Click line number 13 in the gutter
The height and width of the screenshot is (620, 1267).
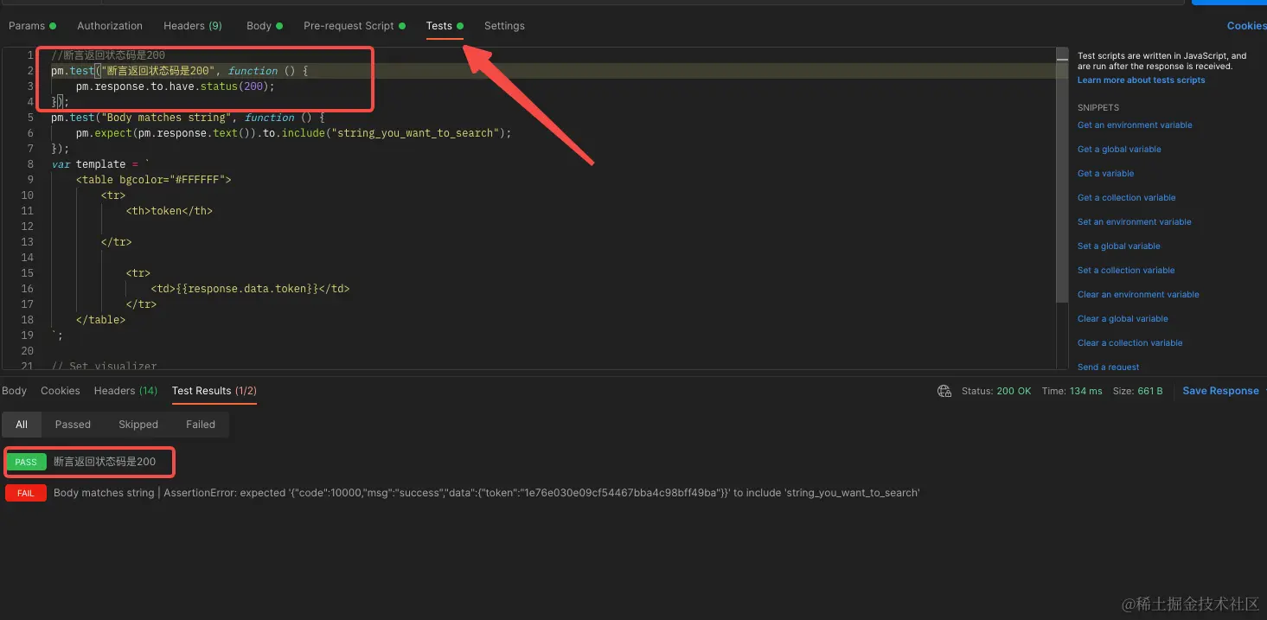pos(27,242)
